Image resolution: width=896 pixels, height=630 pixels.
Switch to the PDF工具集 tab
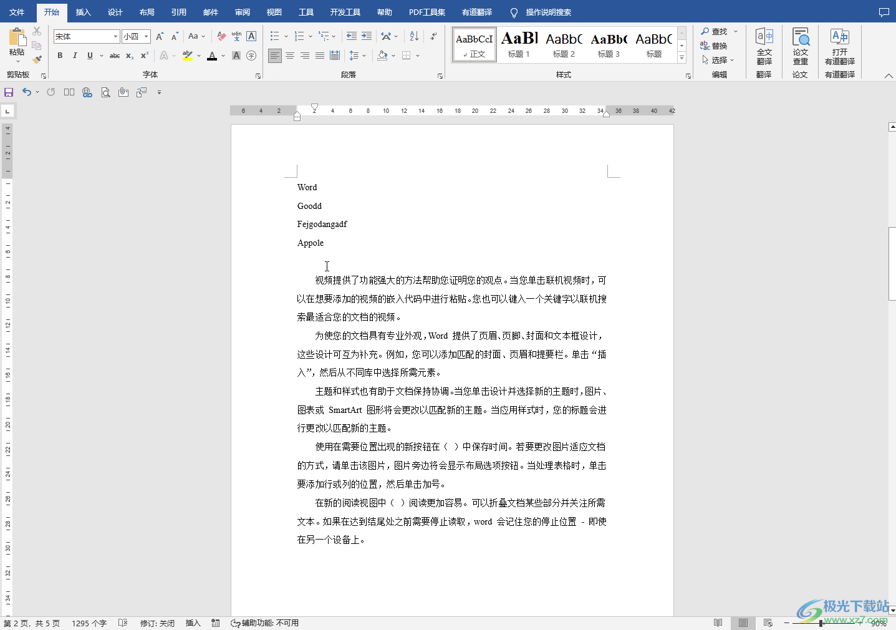[427, 12]
